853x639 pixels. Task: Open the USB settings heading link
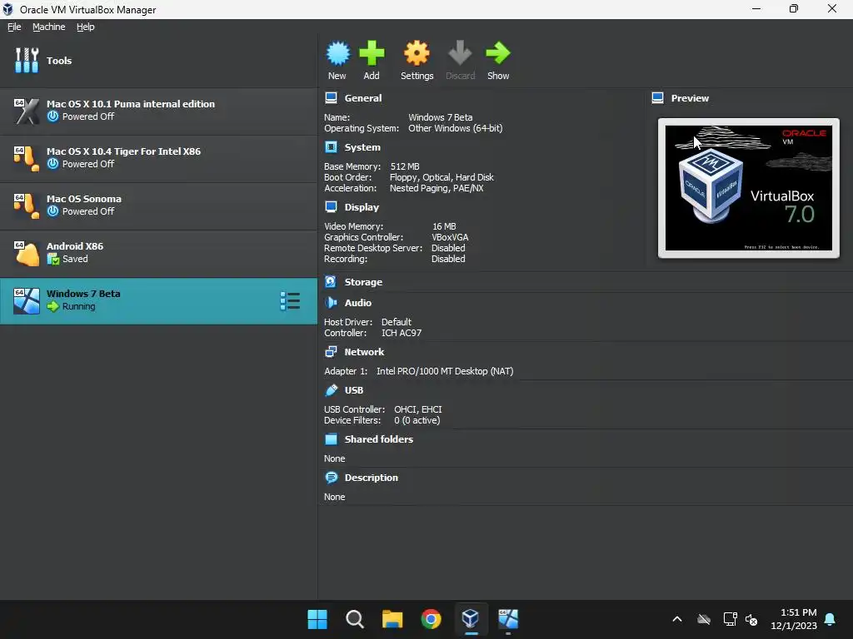(353, 389)
